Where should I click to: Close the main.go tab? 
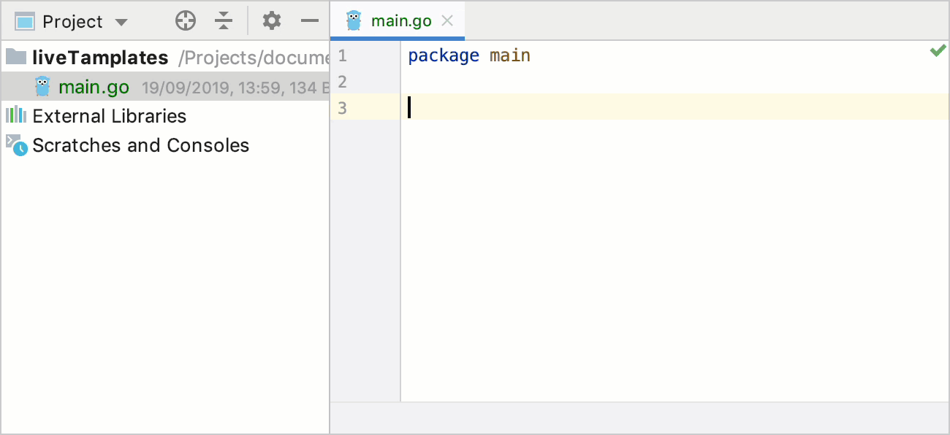pyautogui.click(x=446, y=20)
